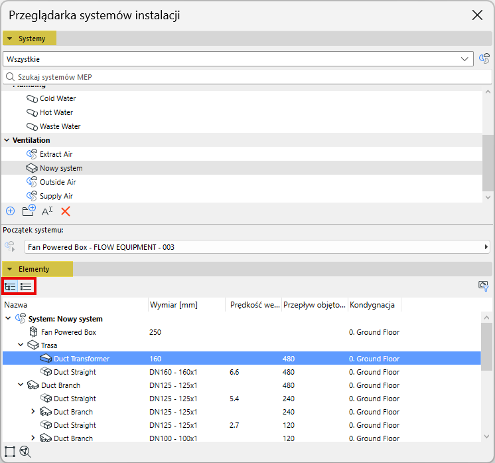
Task: Switch to flat list view
Action: pos(27,287)
